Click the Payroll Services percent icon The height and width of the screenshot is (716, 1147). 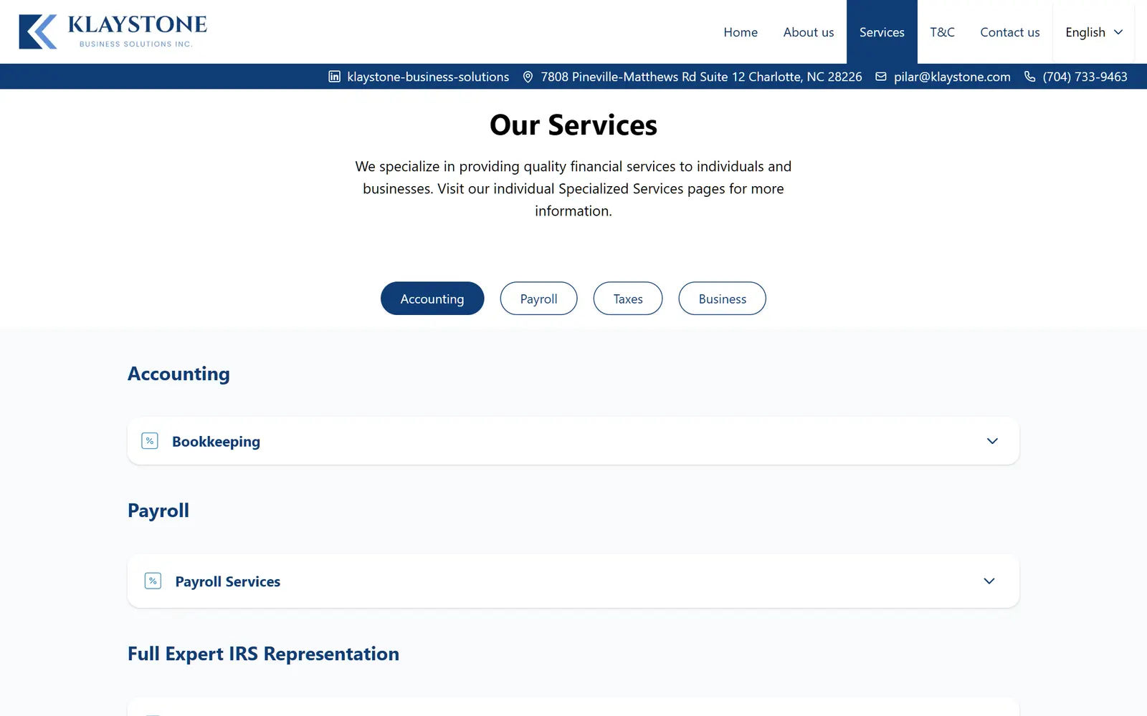[x=153, y=581]
